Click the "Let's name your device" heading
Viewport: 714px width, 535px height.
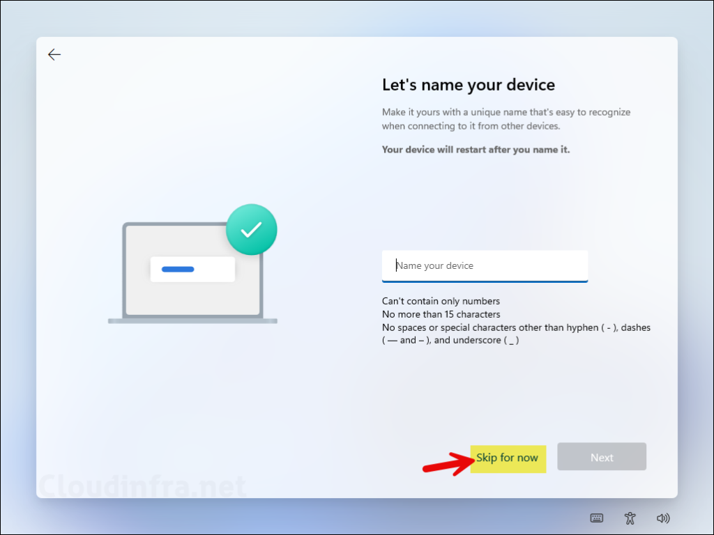(x=469, y=85)
